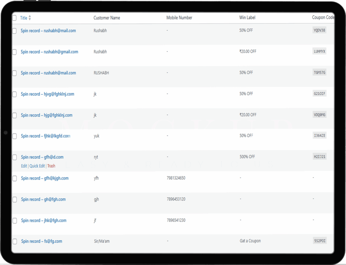346x265 pixels.
Task: Open Quick Edit for gfh@d.com record
Action: tap(37, 166)
